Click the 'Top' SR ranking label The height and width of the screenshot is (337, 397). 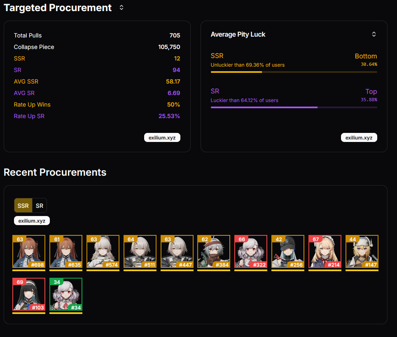click(x=371, y=92)
